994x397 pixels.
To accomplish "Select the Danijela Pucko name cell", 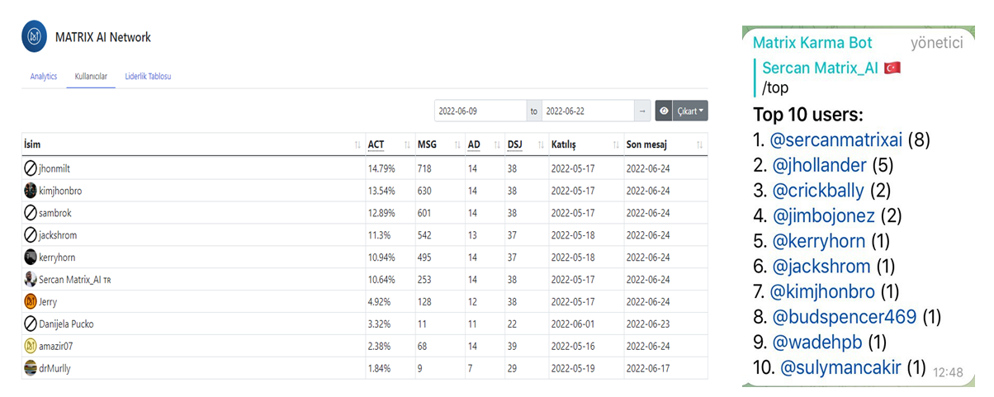I will pyautogui.click(x=193, y=324).
